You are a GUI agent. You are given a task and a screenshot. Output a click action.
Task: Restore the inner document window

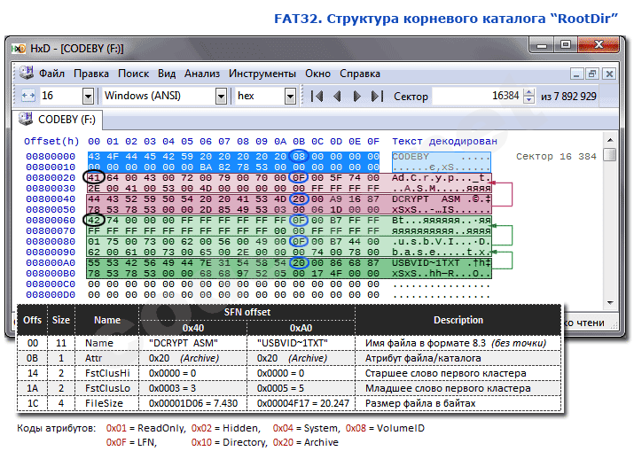point(593,74)
